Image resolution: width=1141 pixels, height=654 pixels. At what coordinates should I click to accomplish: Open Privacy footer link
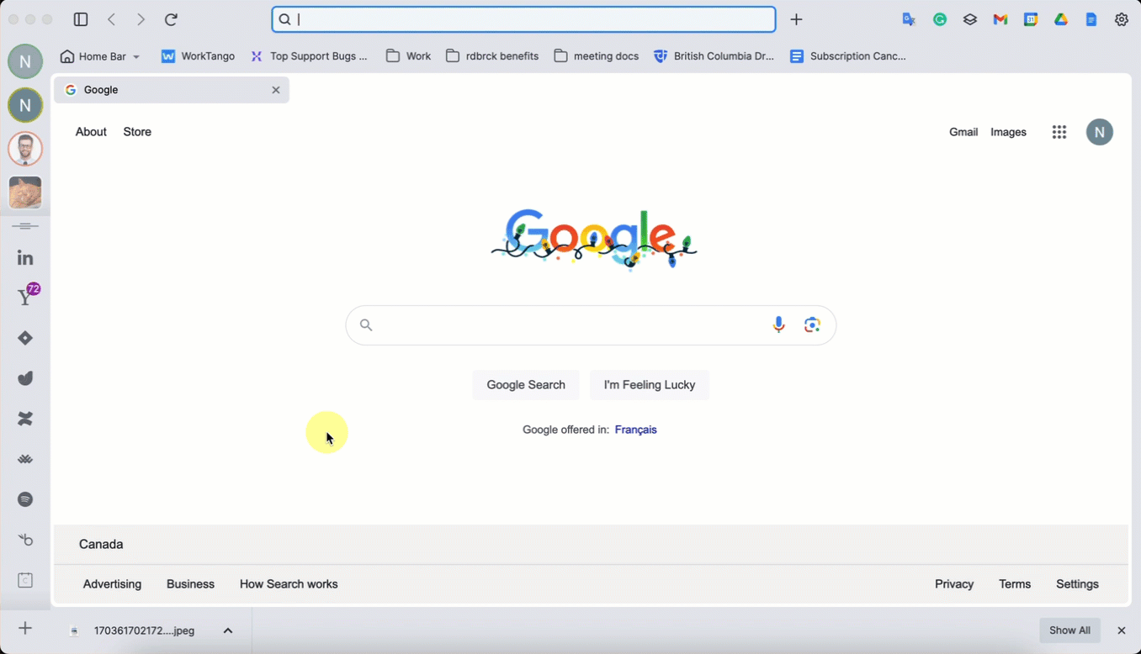[954, 584]
